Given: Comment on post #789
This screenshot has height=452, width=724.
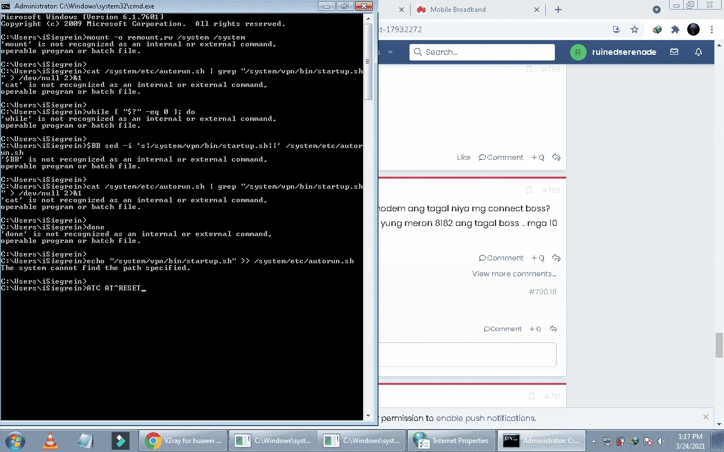Looking at the screenshot, I should 501,158.
